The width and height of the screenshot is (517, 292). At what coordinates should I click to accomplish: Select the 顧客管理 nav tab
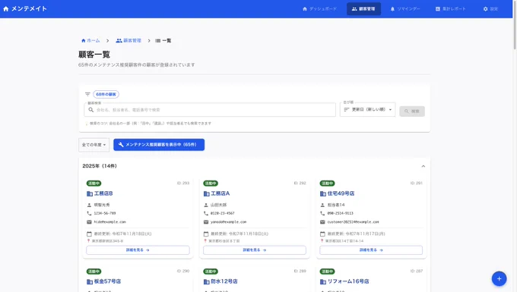click(363, 9)
